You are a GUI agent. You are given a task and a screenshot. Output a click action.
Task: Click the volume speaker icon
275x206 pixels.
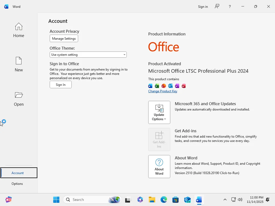(240, 200)
